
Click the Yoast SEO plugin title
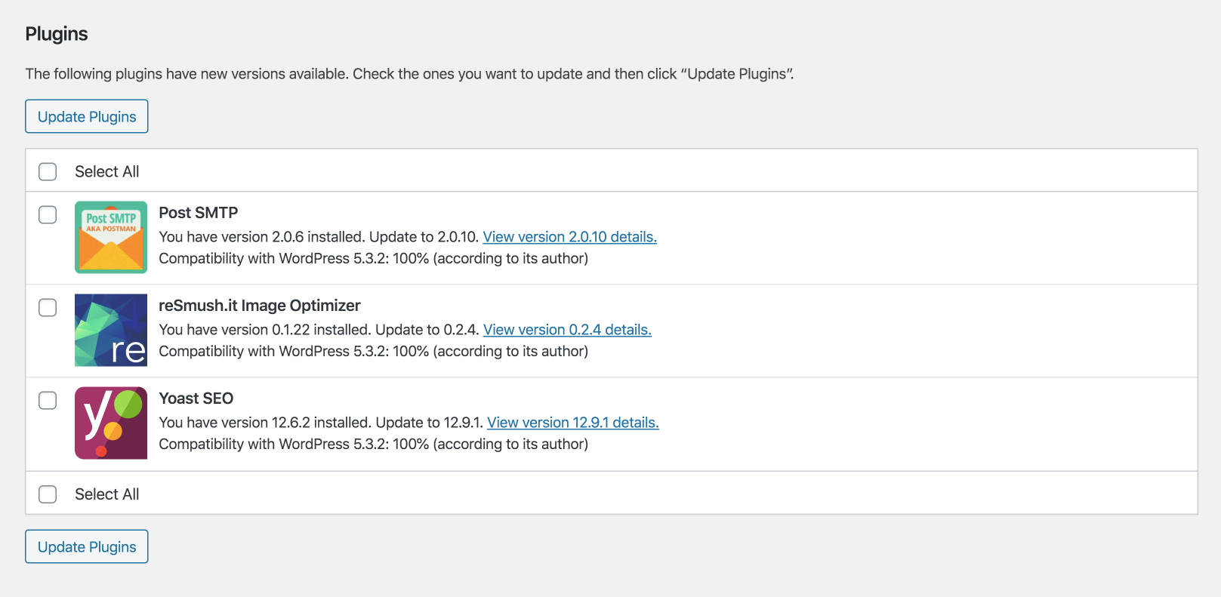pos(196,399)
